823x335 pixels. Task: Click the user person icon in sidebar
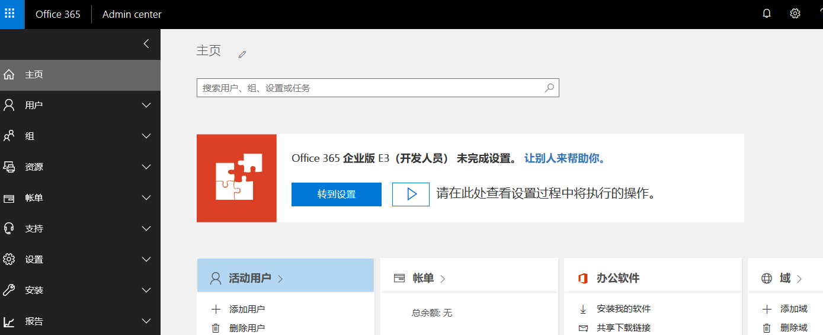9,106
